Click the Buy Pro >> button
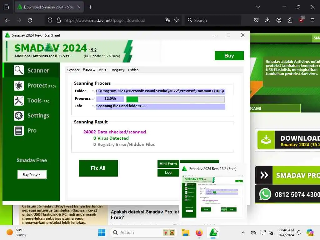 tap(32, 174)
